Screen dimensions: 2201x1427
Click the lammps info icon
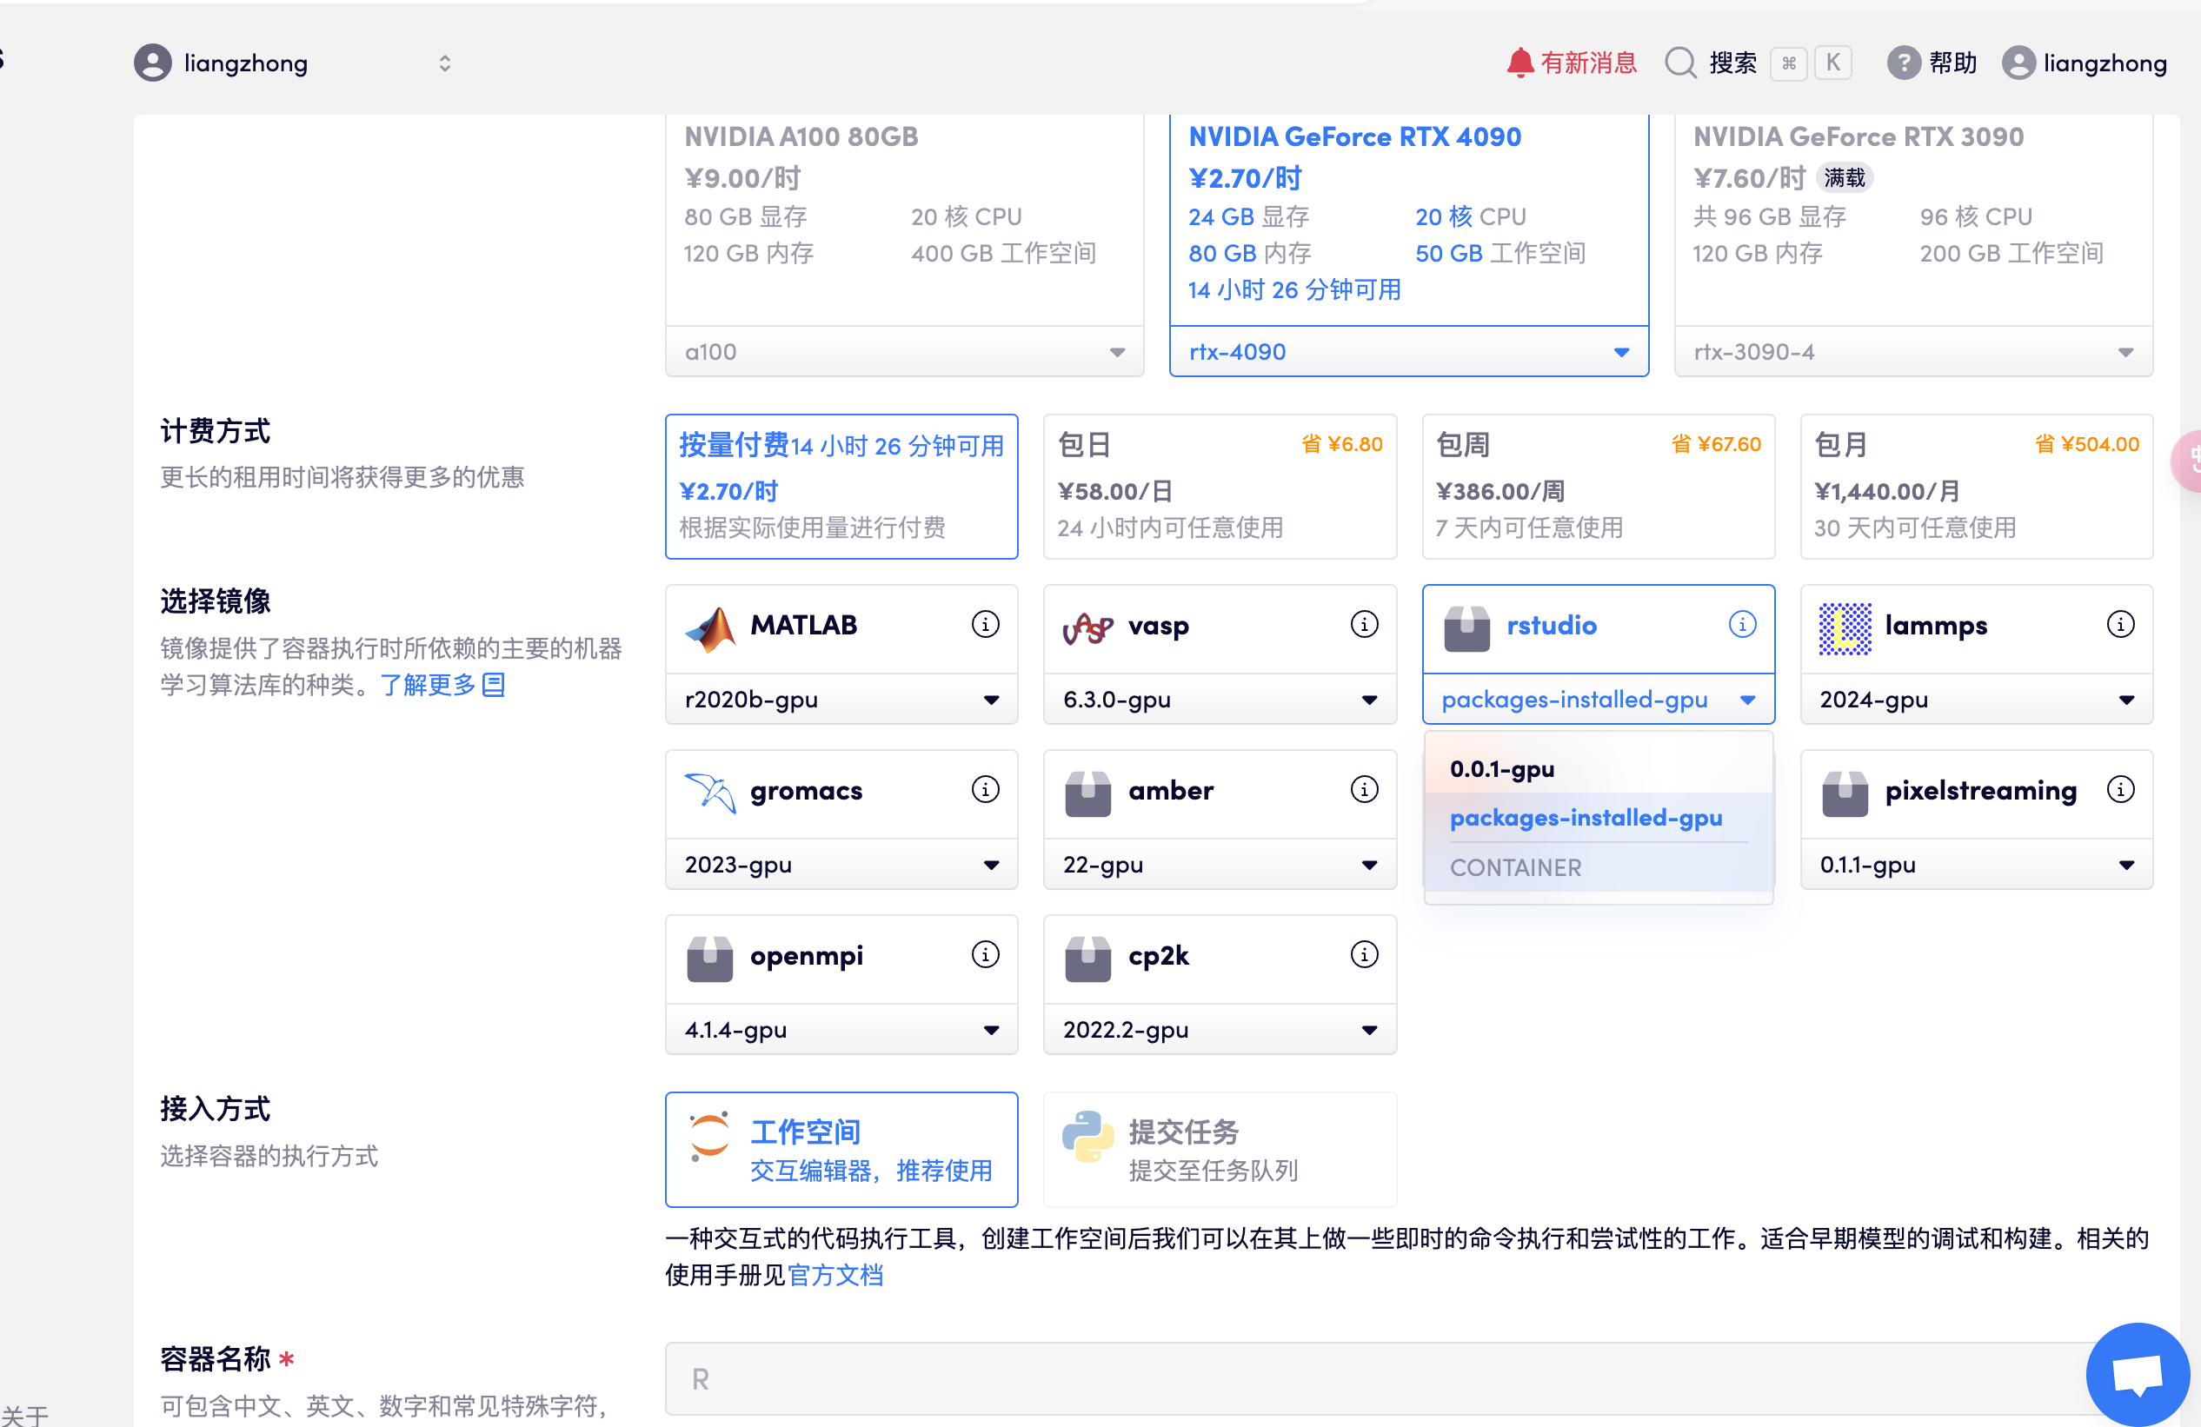2119,624
